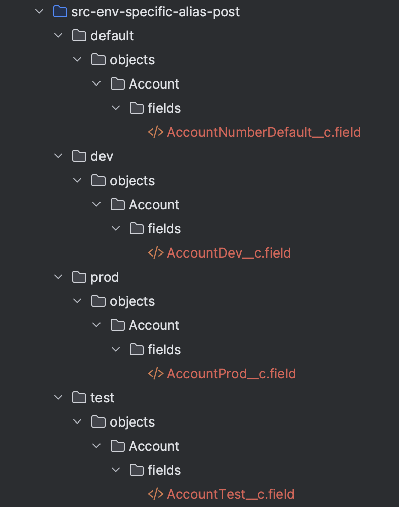Viewport: 399px width, 507px height.
Task: Collapse the prod folder chevron
Action: click(x=58, y=277)
